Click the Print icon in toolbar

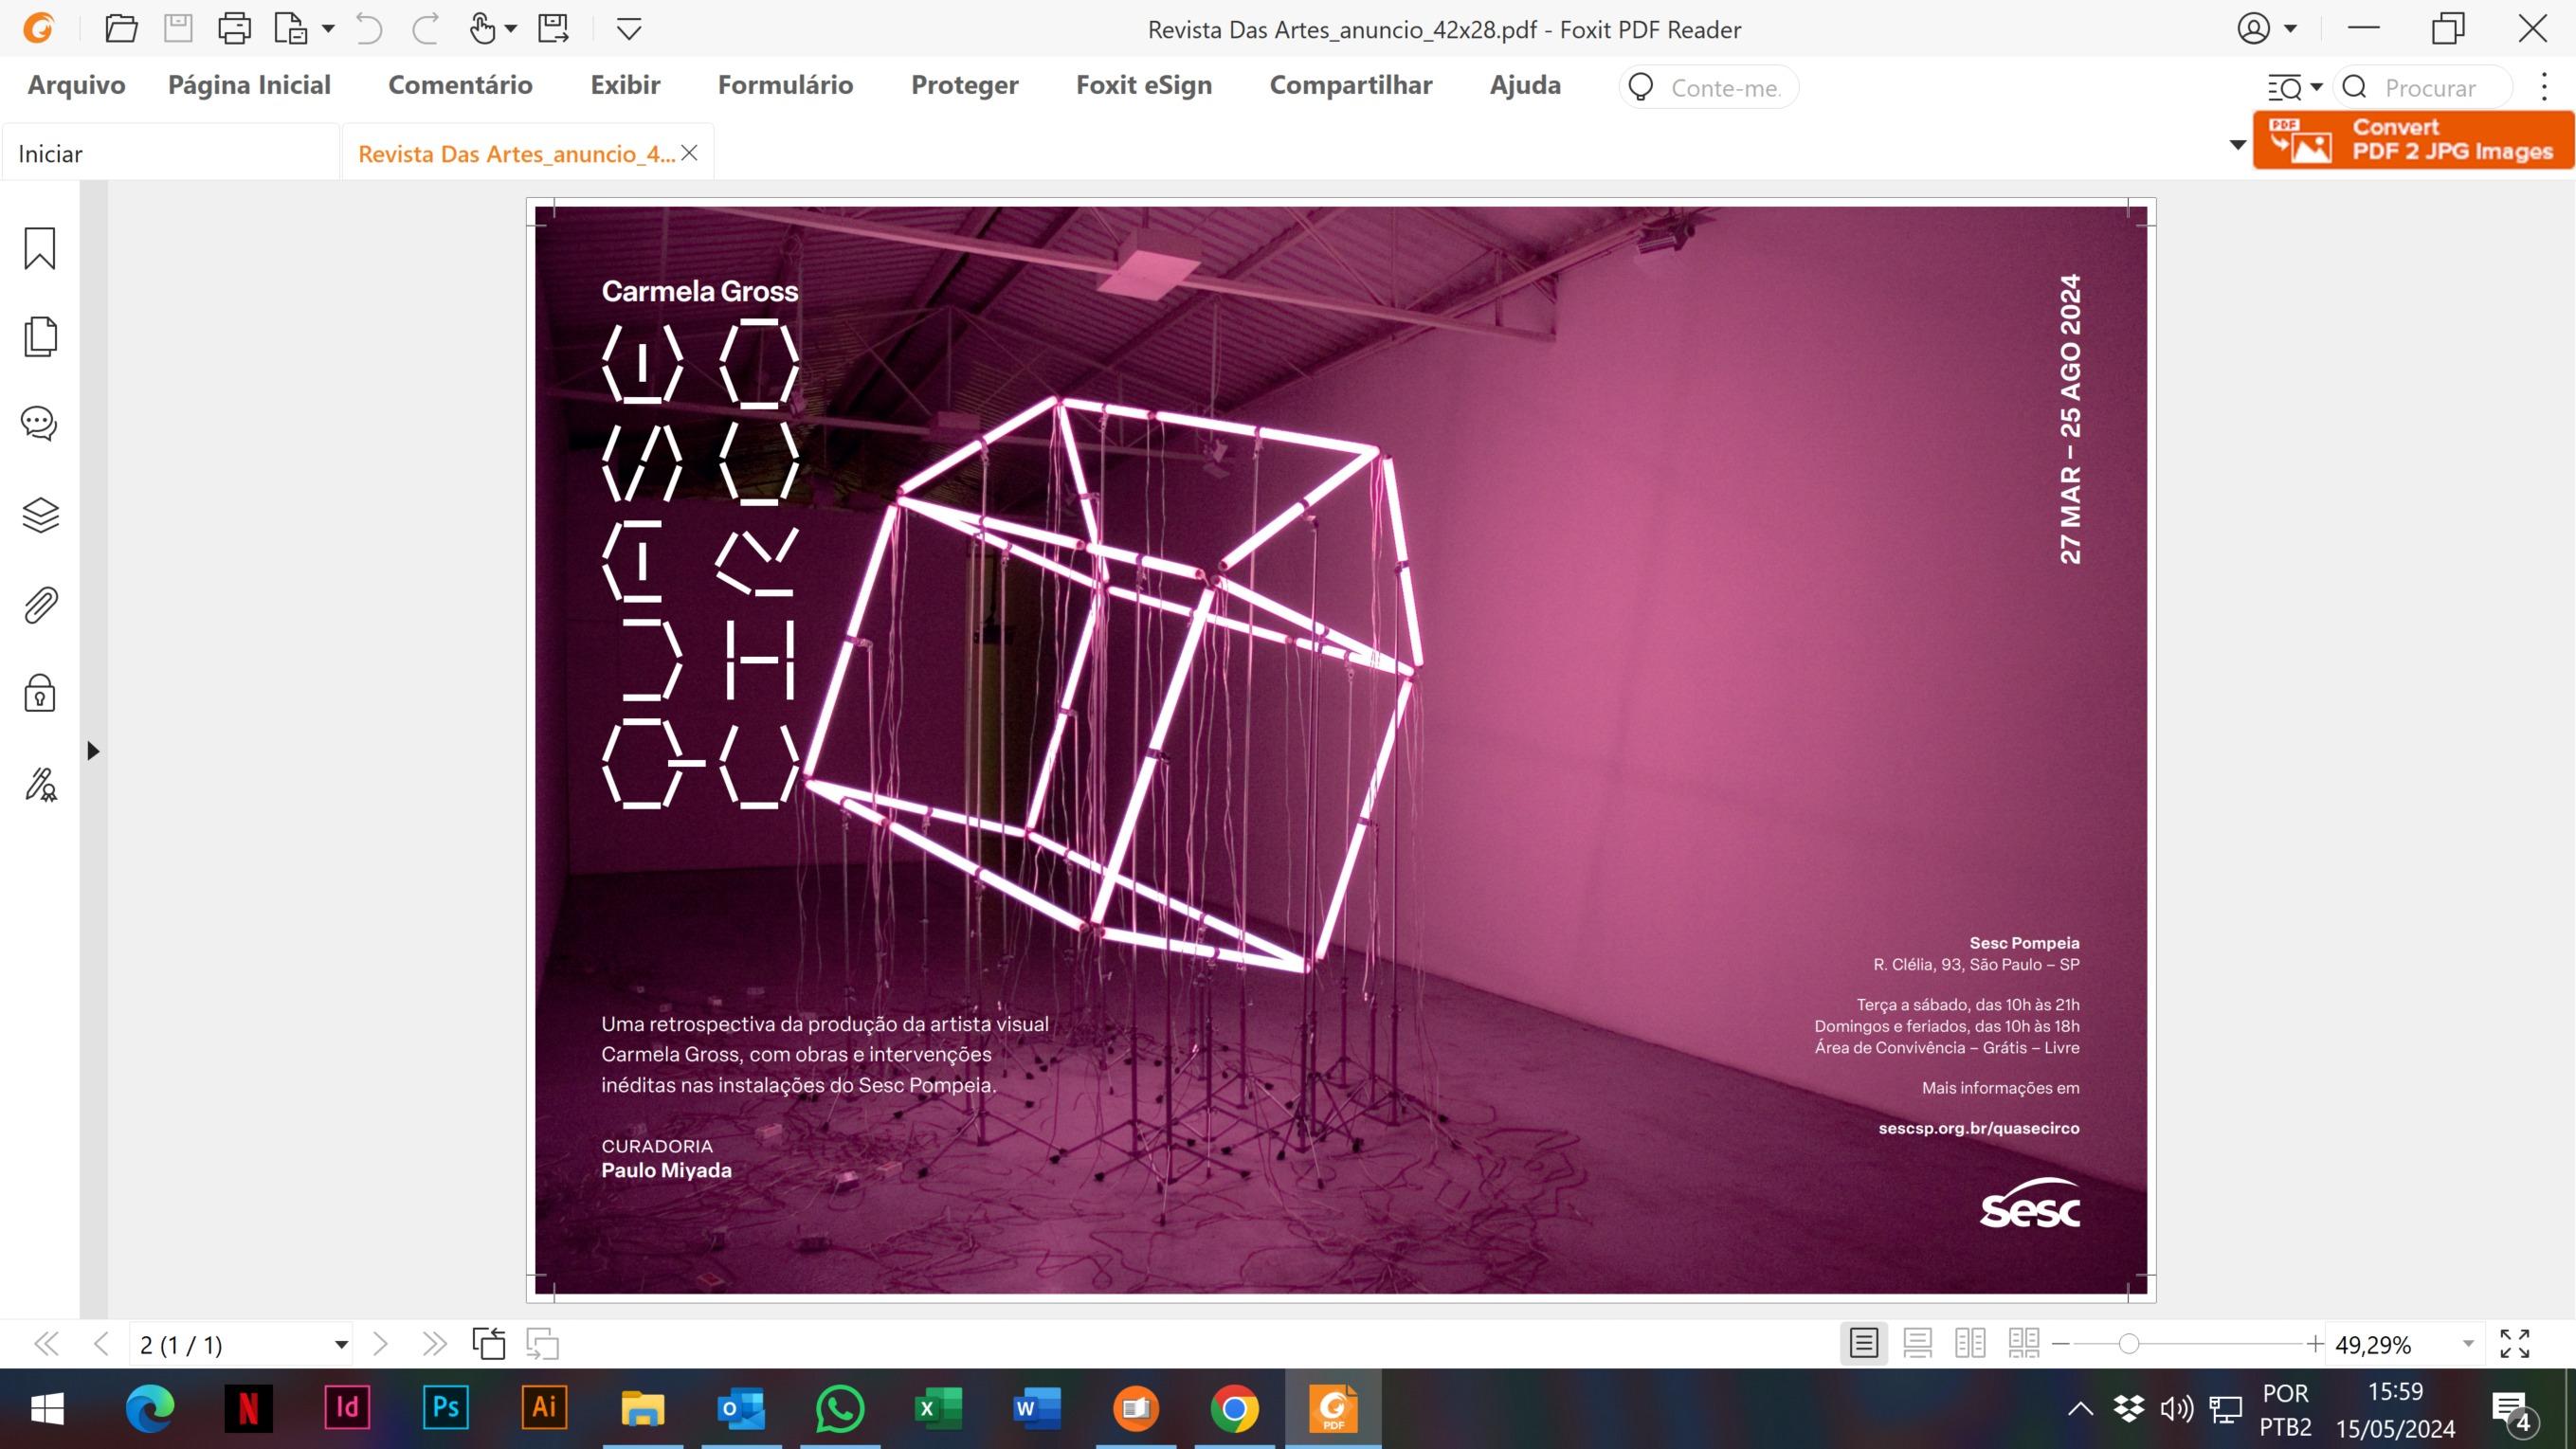tap(234, 29)
